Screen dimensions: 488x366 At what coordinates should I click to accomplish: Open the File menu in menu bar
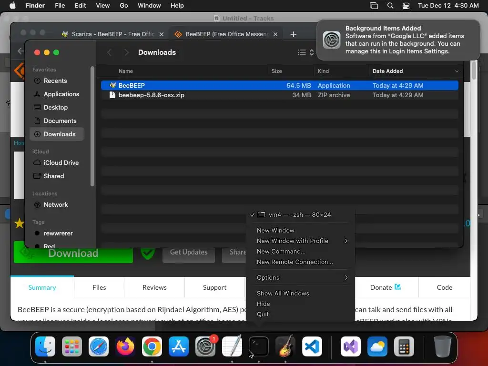point(60,6)
